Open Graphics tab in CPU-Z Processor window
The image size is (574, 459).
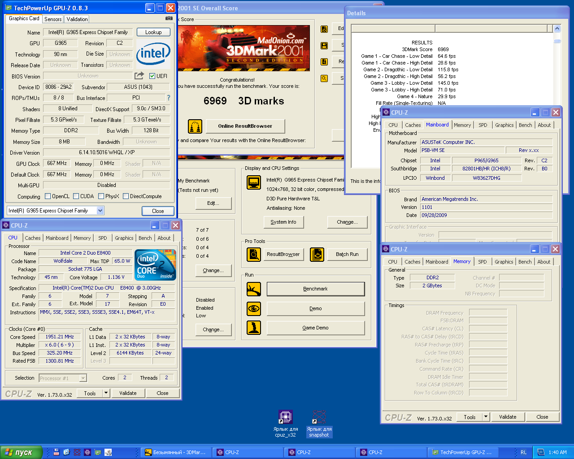pos(124,238)
